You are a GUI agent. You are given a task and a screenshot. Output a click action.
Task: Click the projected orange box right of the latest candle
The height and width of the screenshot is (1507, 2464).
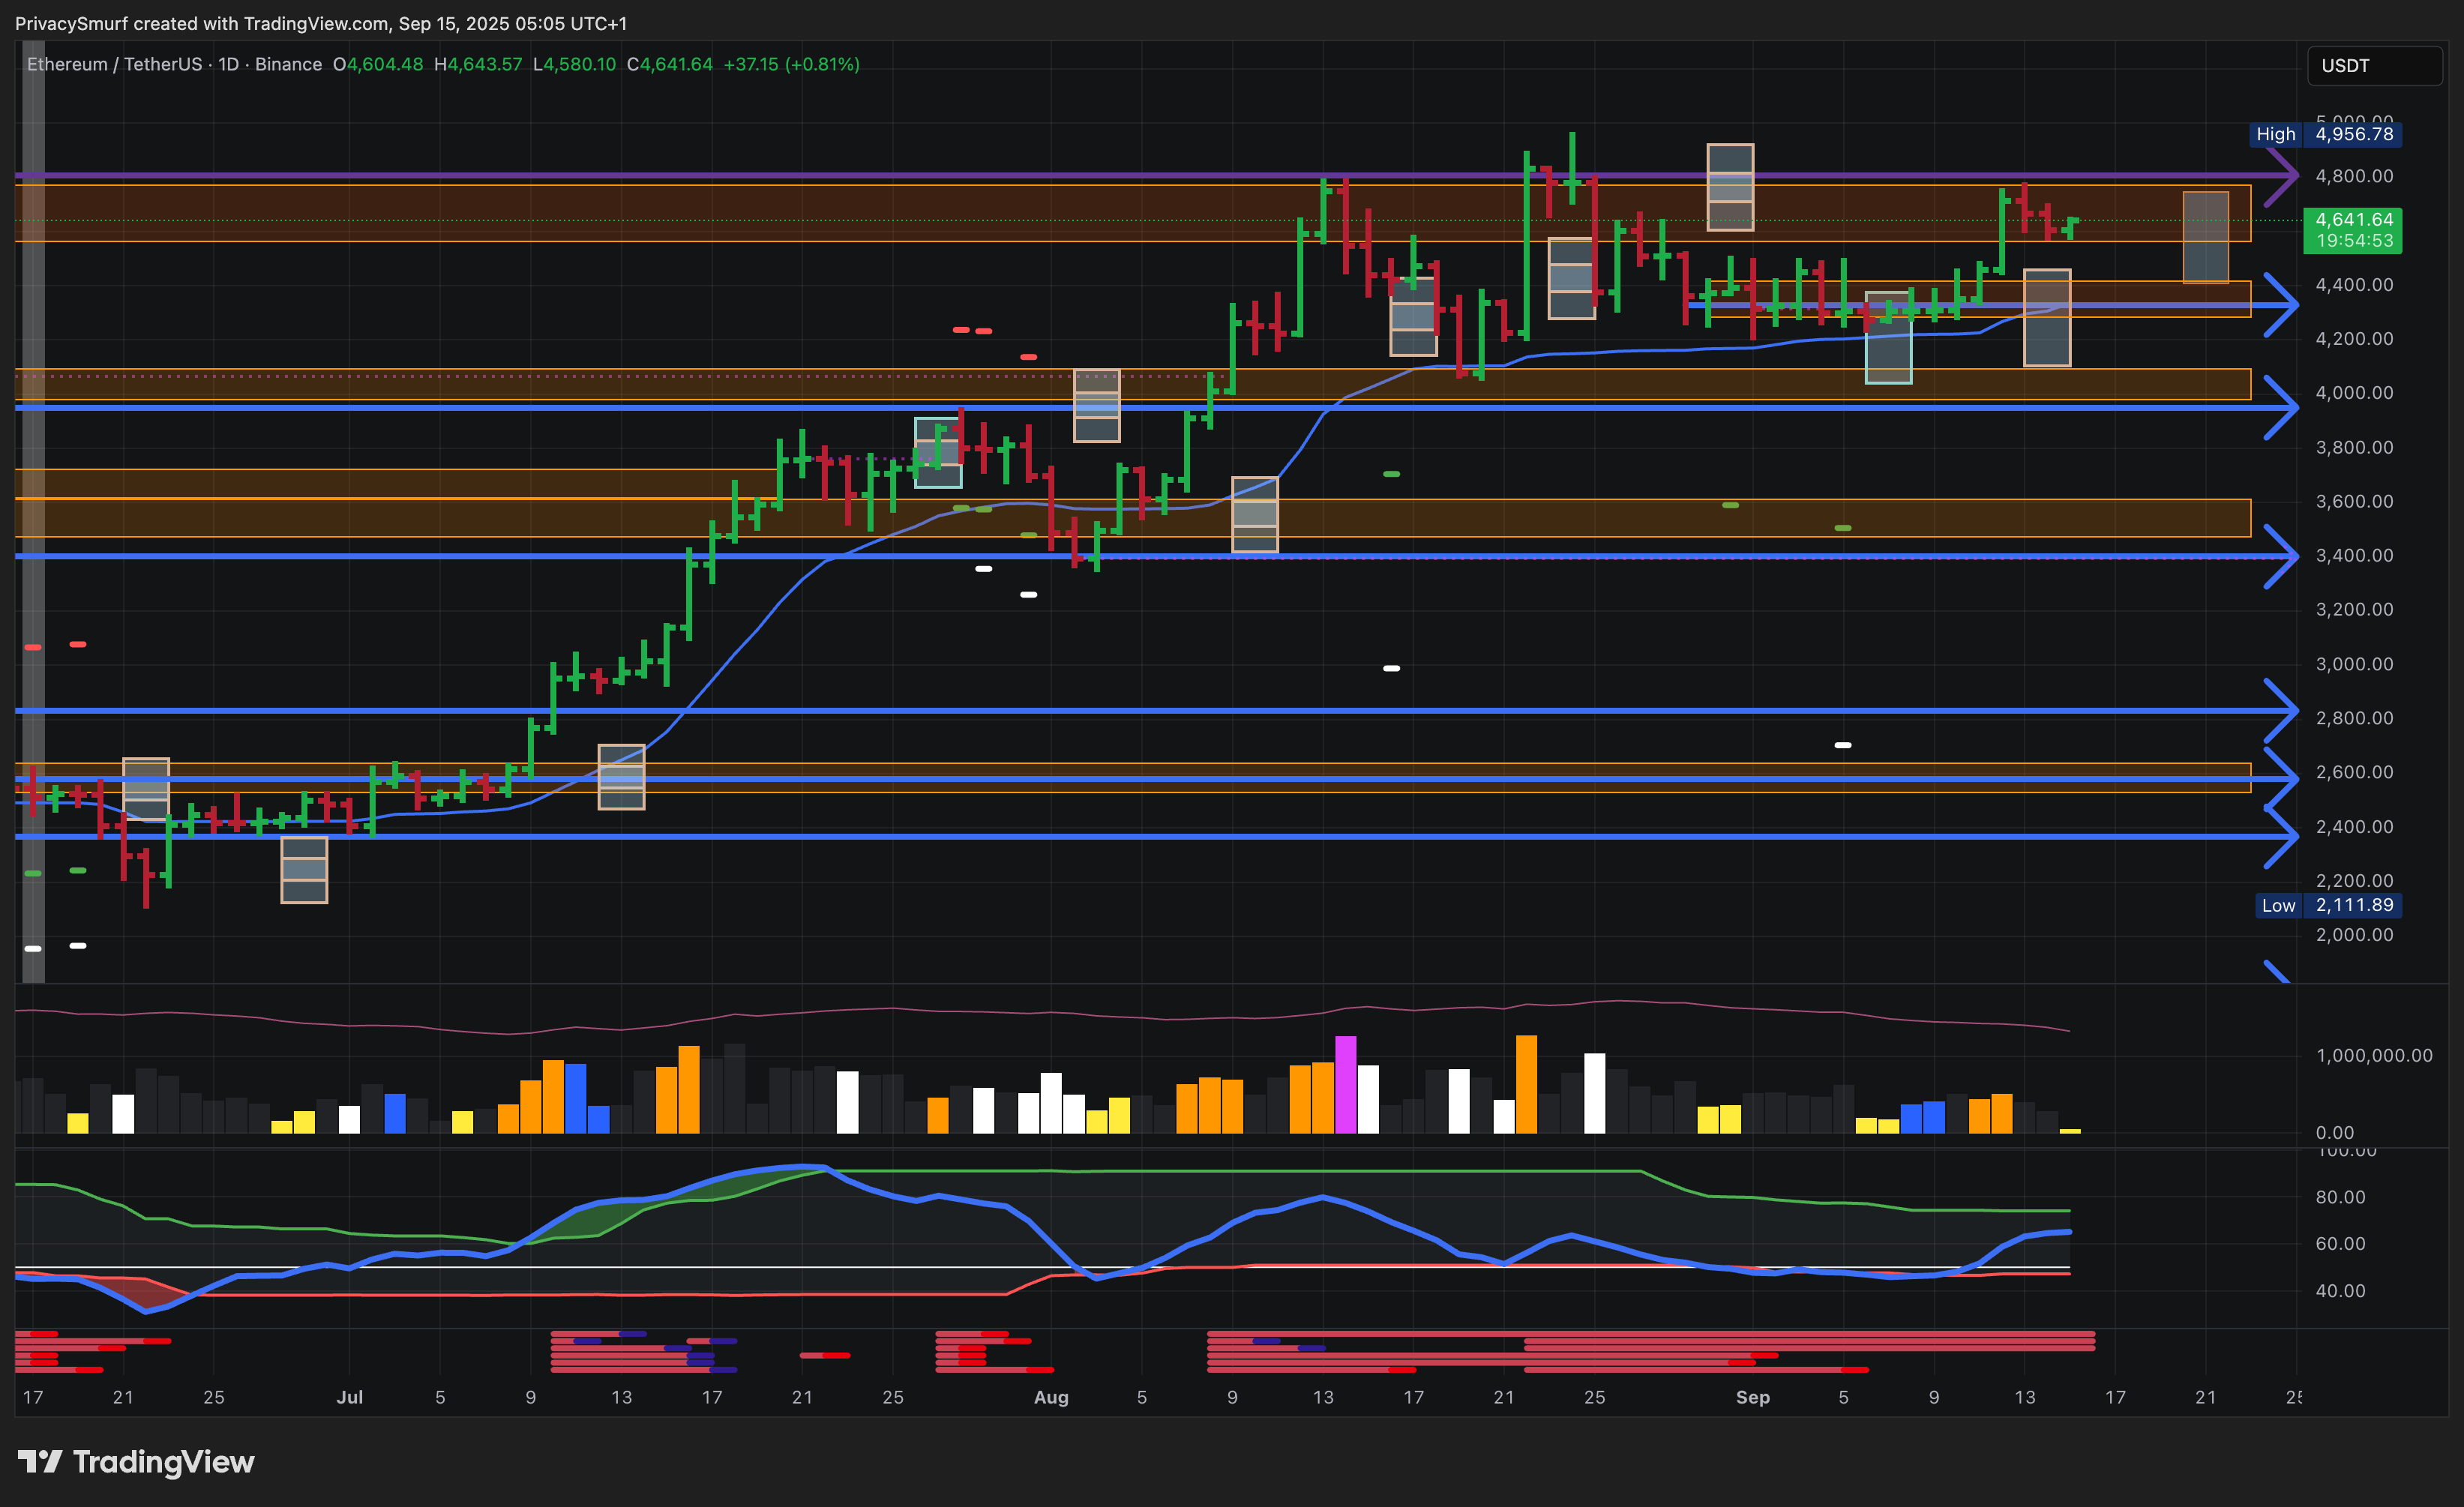[x=2205, y=237]
